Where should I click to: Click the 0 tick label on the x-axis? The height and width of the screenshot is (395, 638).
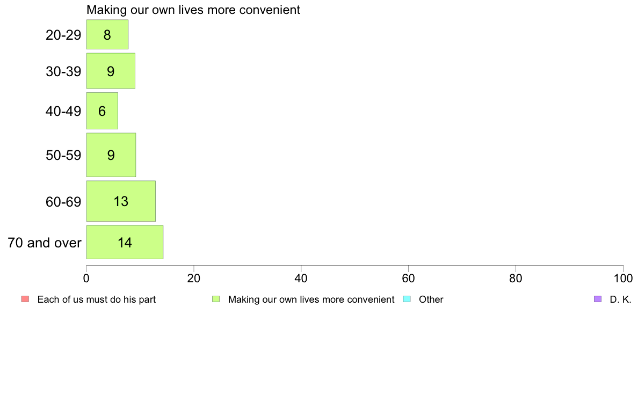86,278
